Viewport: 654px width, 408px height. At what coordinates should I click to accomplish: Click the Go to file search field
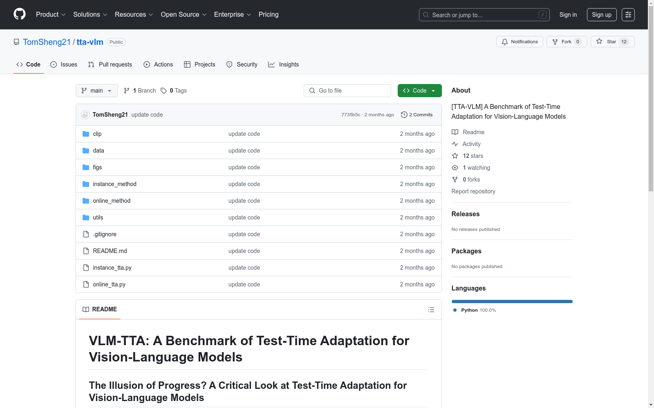click(347, 91)
